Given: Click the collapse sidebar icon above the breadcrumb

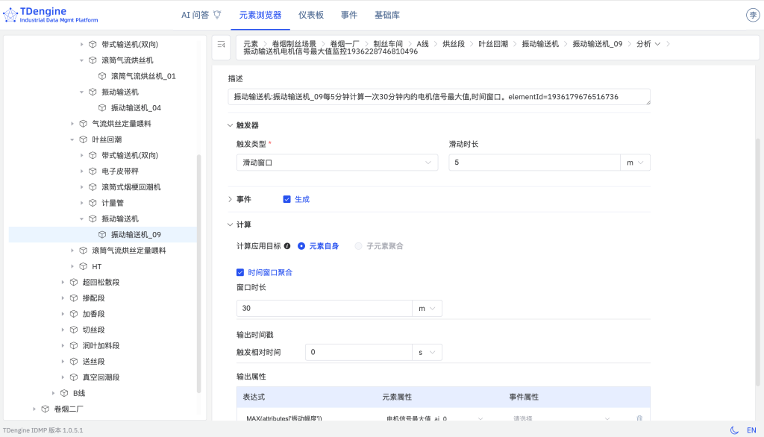Looking at the screenshot, I should (219, 45).
